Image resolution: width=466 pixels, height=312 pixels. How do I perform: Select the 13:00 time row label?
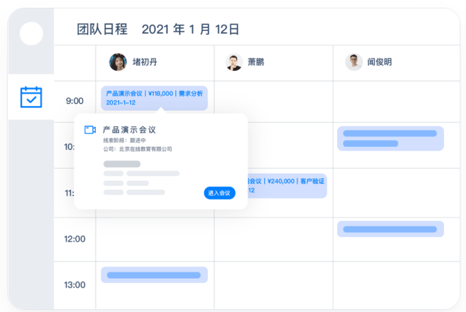point(75,285)
